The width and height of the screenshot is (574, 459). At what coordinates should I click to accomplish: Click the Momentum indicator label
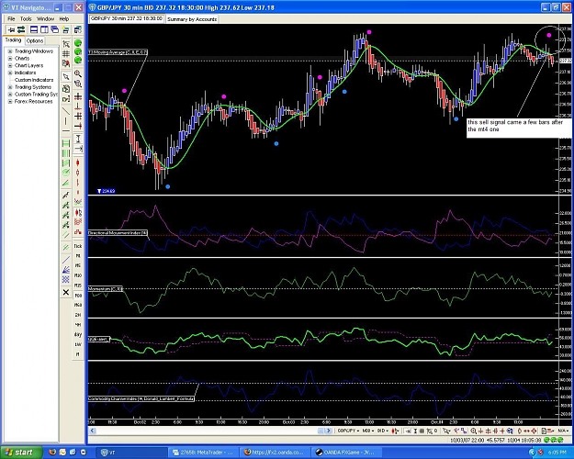point(106,289)
